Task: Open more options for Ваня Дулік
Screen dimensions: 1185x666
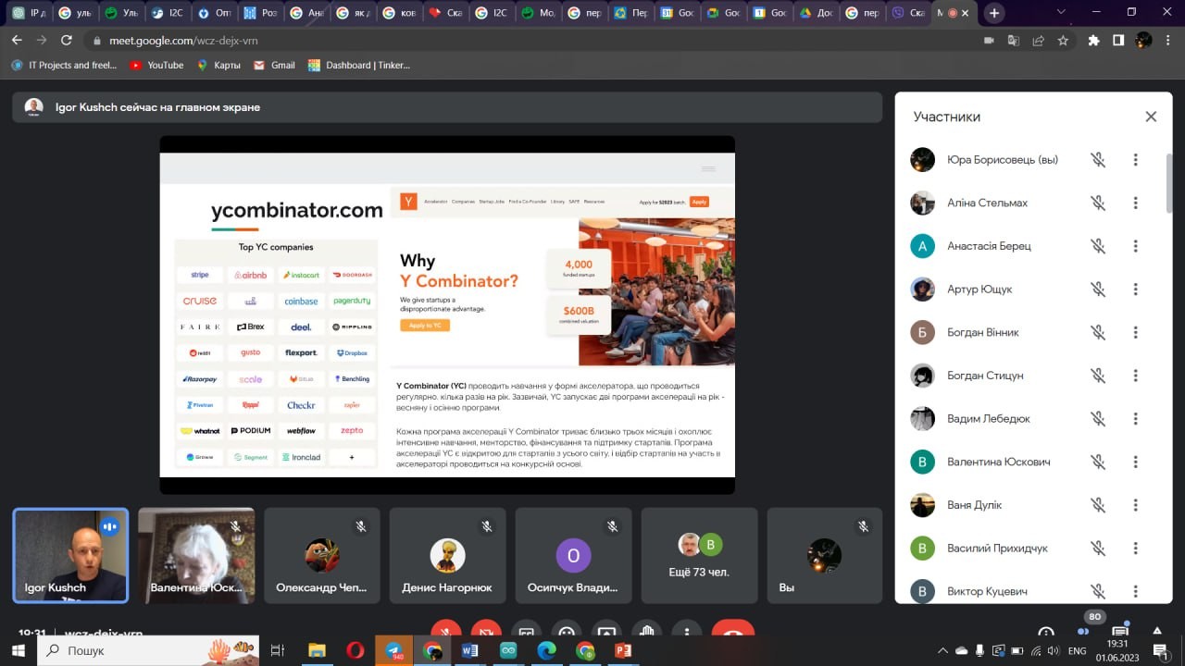Action: click(1135, 505)
